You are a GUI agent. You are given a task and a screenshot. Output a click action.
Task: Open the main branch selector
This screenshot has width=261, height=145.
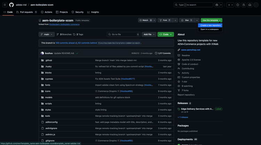(47, 34)
